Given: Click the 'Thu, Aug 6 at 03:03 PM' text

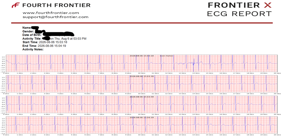Looking at the screenshot, I should 70,38.
